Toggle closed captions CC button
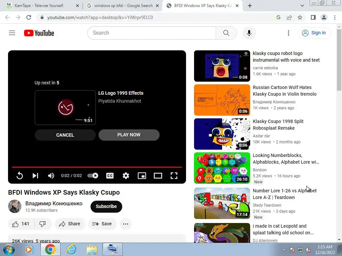 click(110, 176)
